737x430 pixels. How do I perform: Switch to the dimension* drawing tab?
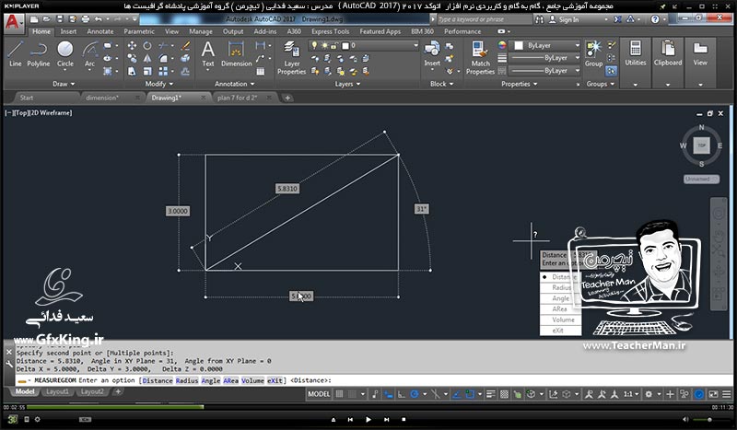(x=102, y=98)
